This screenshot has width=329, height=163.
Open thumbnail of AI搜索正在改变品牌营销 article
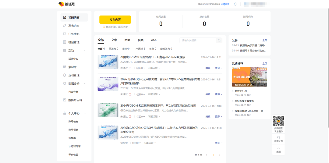pyautogui.click(x=108, y=62)
